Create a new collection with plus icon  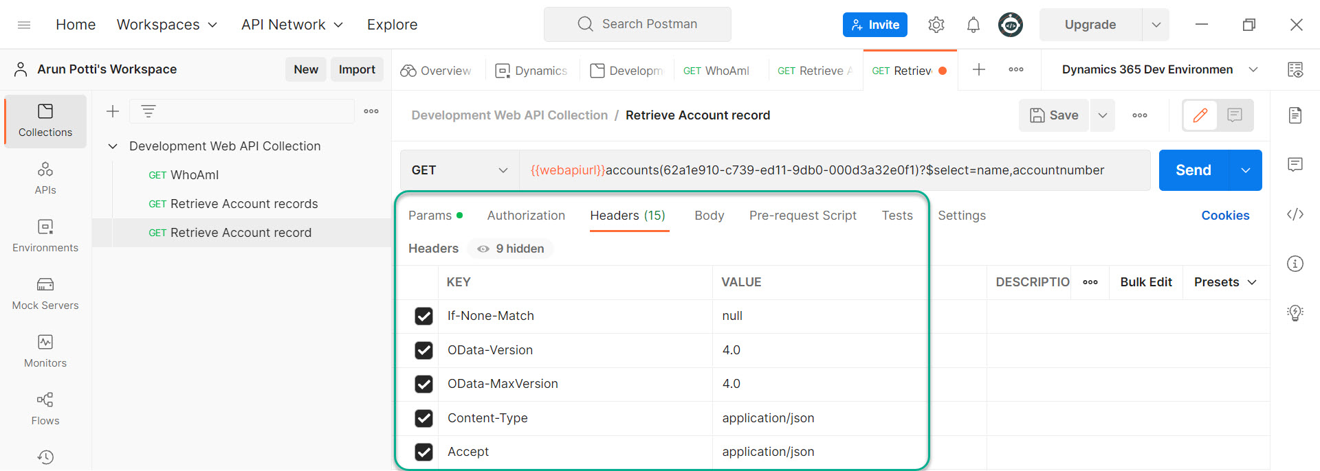(x=113, y=111)
